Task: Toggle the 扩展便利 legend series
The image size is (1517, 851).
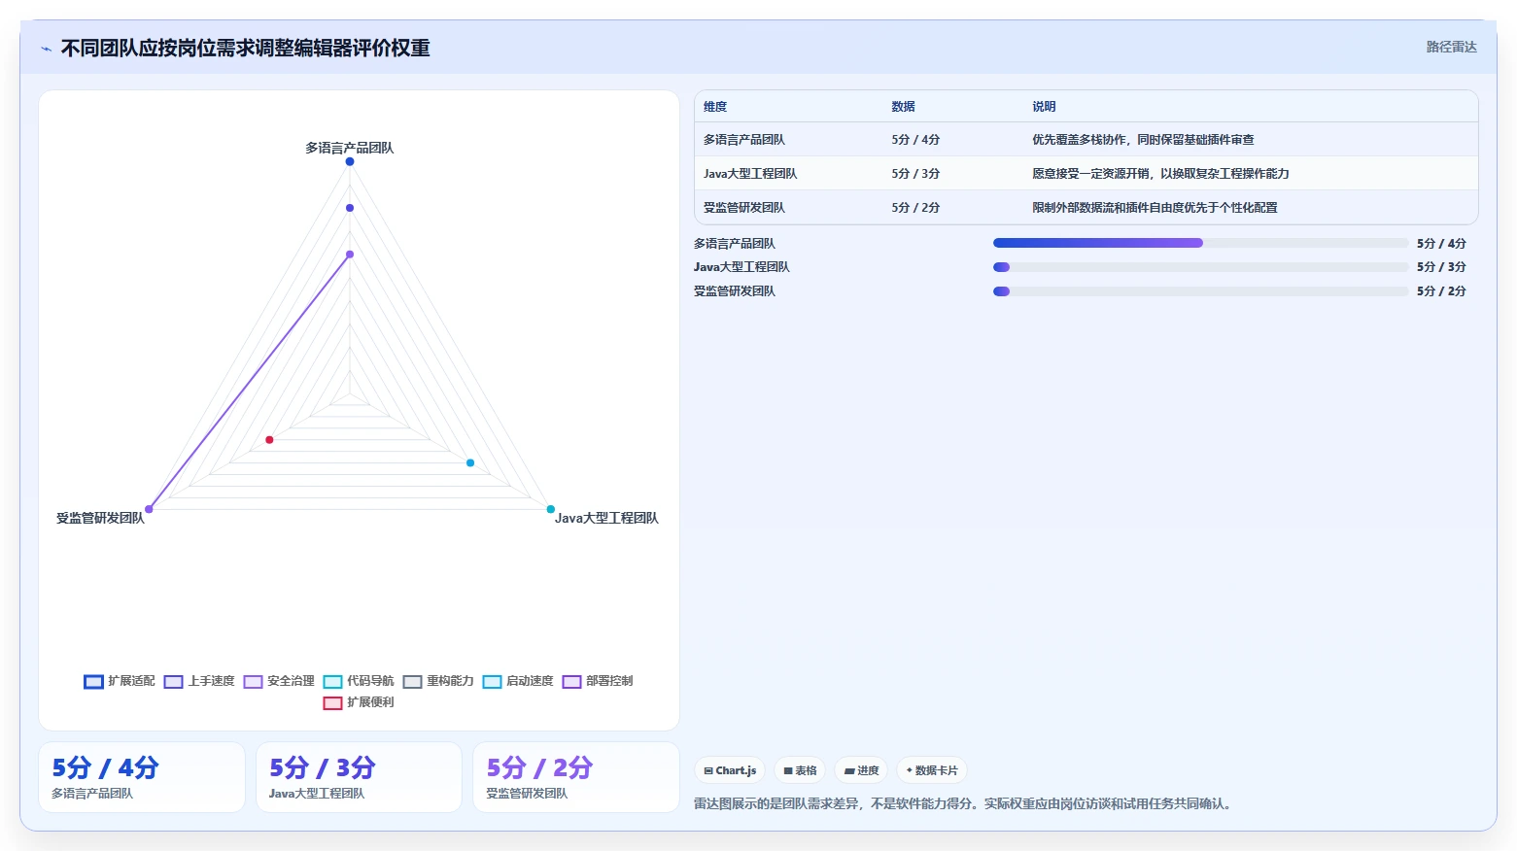Action: 359,702
